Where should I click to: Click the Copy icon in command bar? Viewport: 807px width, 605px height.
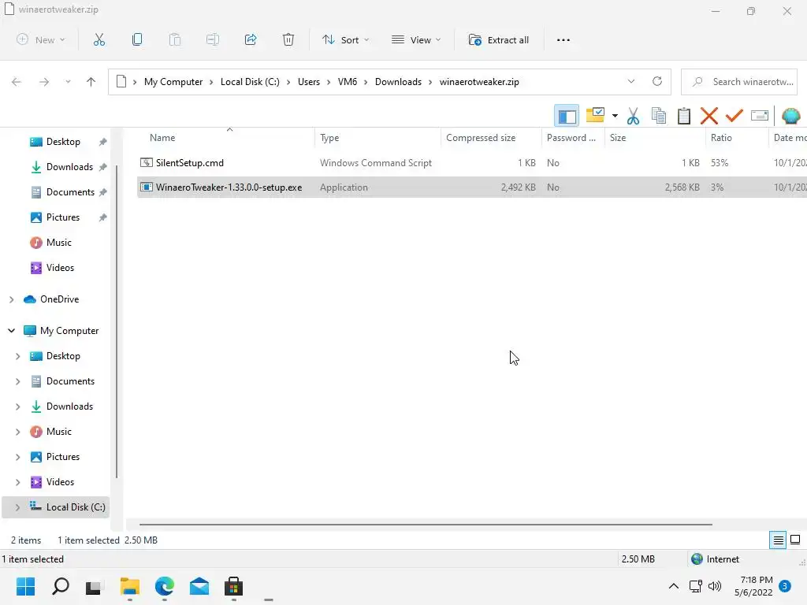137,39
